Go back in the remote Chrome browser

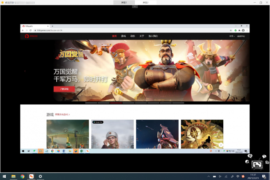23,31
